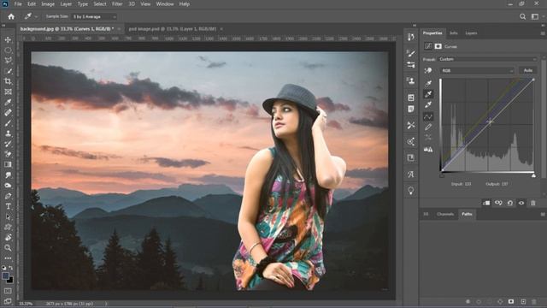Select the Crop tool

pos(8,81)
